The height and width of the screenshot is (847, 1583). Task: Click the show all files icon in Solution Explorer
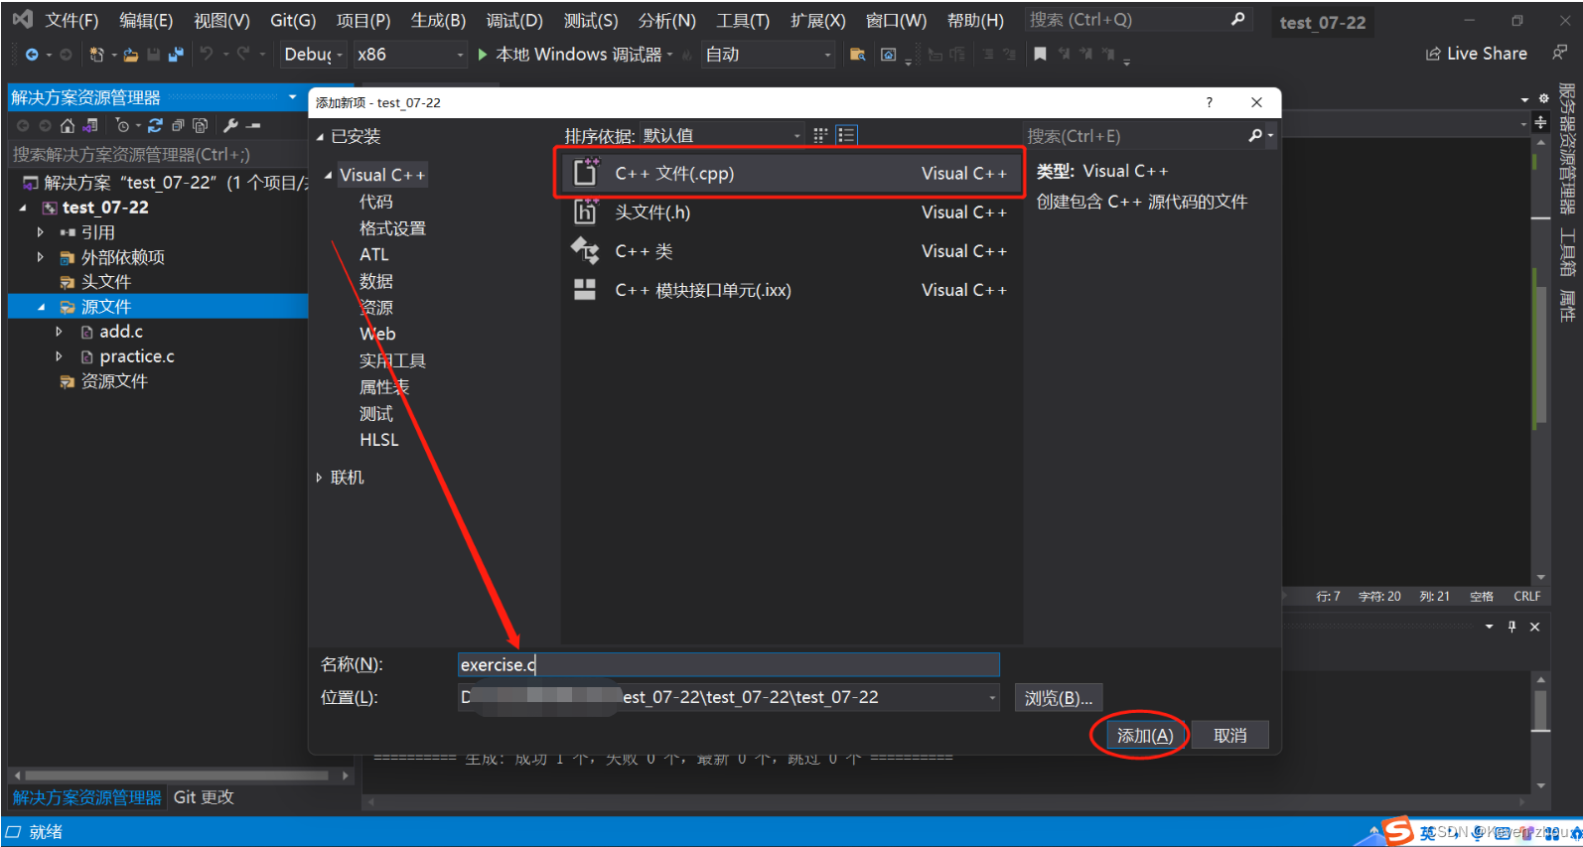click(x=201, y=125)
